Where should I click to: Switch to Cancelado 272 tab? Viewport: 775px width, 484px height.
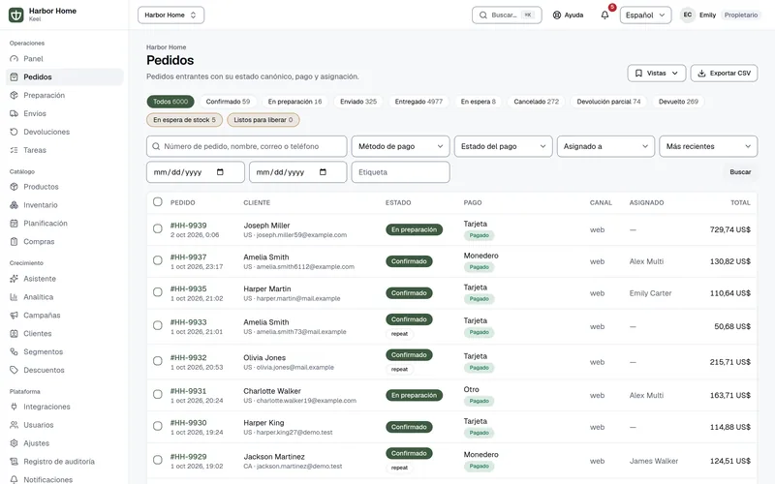coord(537,102)
